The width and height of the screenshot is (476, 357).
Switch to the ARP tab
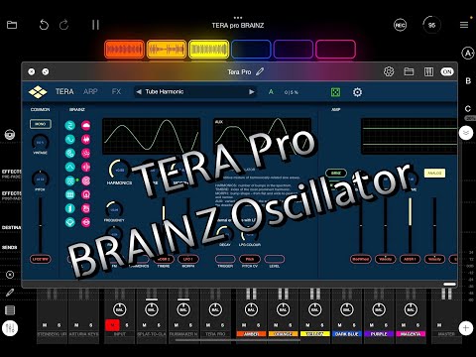[90, 91]
